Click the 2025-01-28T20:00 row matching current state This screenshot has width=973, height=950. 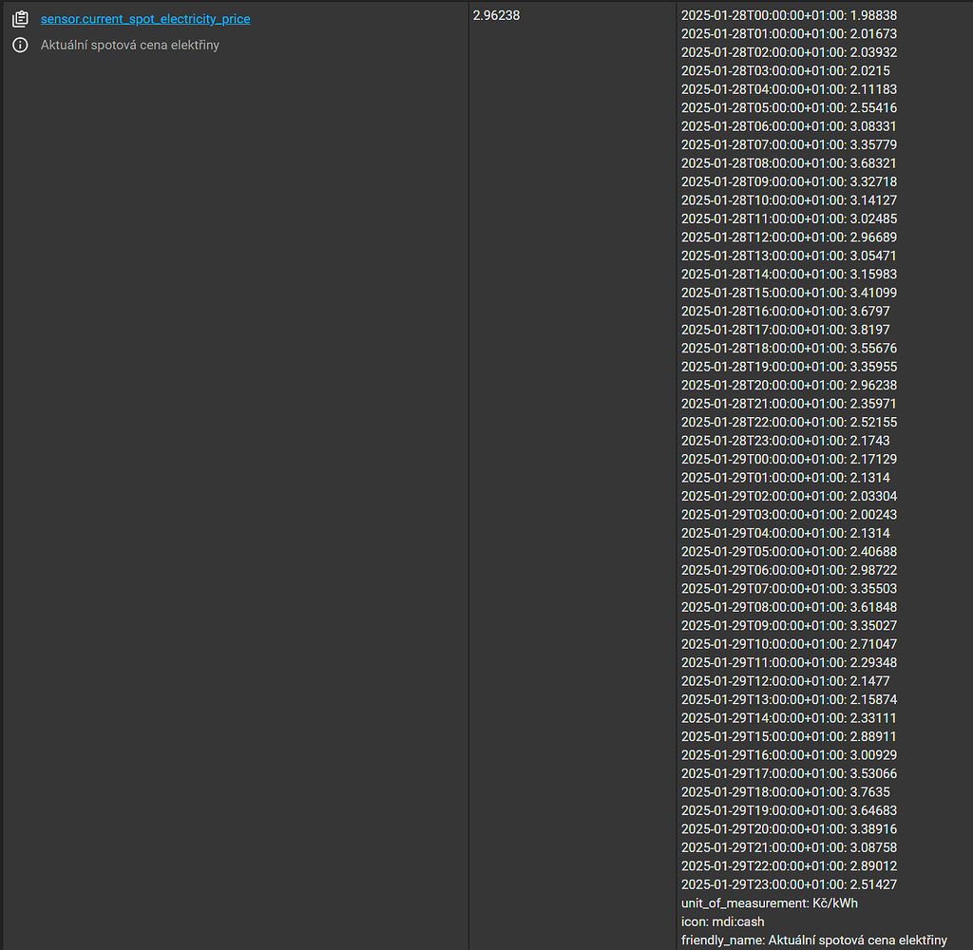(789, 385)
